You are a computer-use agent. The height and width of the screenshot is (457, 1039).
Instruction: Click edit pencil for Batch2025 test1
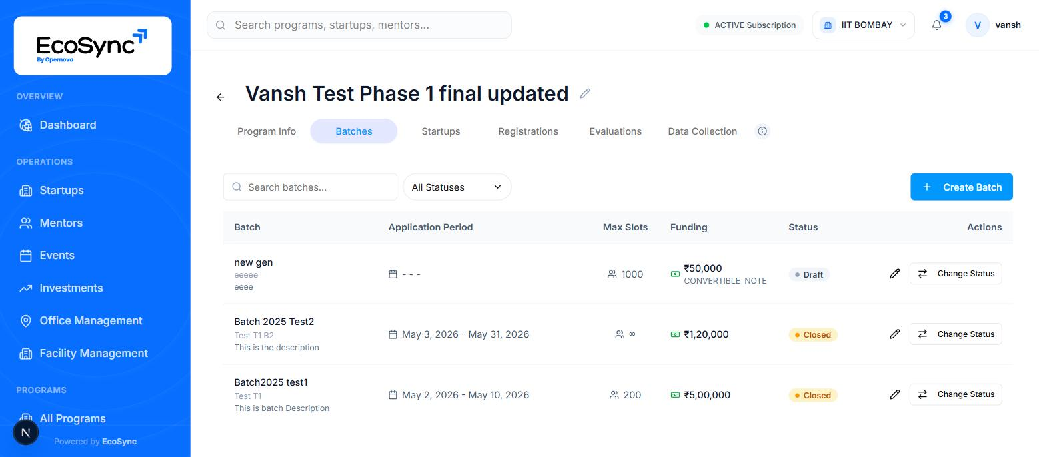895,394
